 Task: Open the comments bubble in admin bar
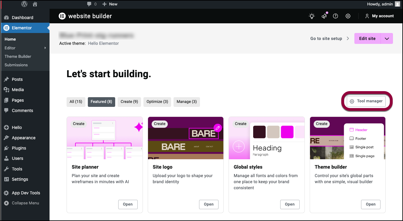pyautogui.click(x=91, y=4)
